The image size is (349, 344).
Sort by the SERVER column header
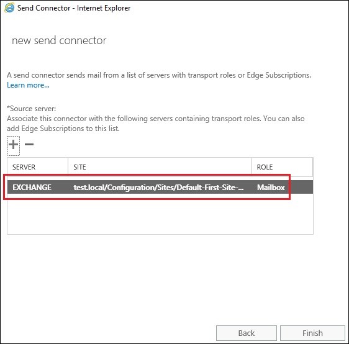37,167
